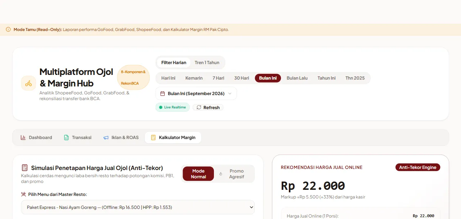Click the Anti-Tekor Engine badge
This screenshot has height=219, width=461.
(418, 167)
